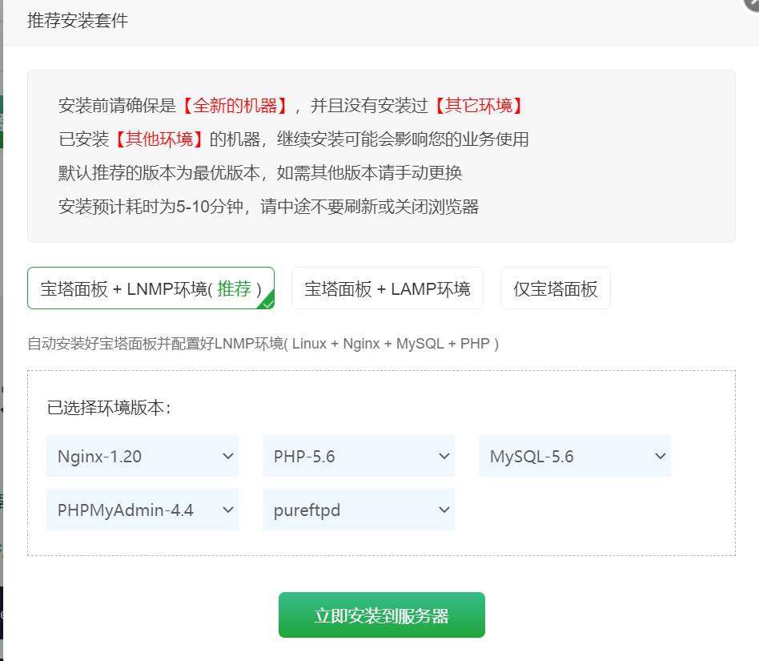Screen dimensions: 759x661
Task: Click the 默认推荐的版本为最优版本 notice line
Action: 260,173
